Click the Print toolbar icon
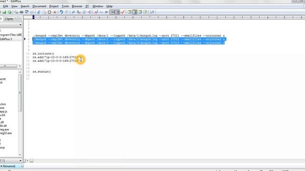 (21, 12)
